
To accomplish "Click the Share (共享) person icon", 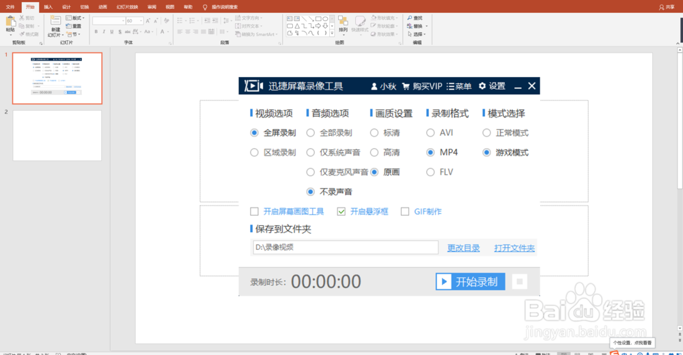I will [x=661, y=7].
